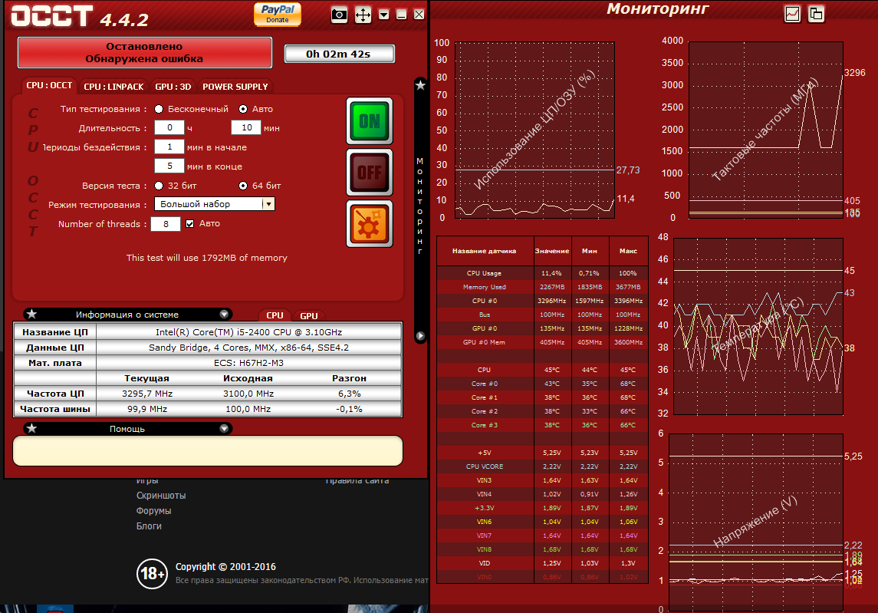878x613 pixels.
Task: Open the Блоги link on background page
Action: [149, 526]
